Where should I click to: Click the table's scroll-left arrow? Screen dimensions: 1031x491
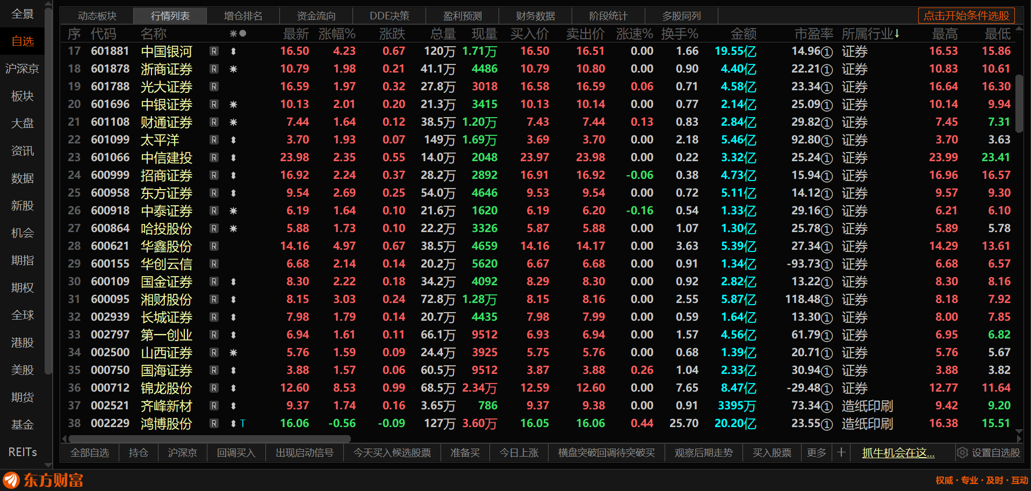tap(65, 439)
